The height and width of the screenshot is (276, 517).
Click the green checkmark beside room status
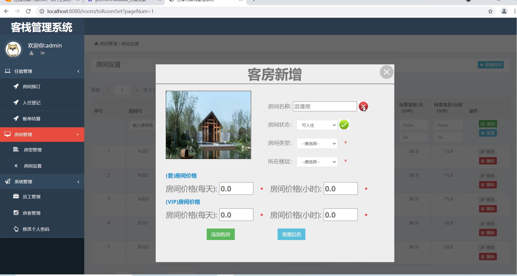coord(344,125)
